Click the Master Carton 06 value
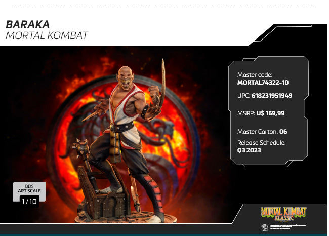This screenshot has width=329, height=236. pyautogui.click(x=283, y=132)
